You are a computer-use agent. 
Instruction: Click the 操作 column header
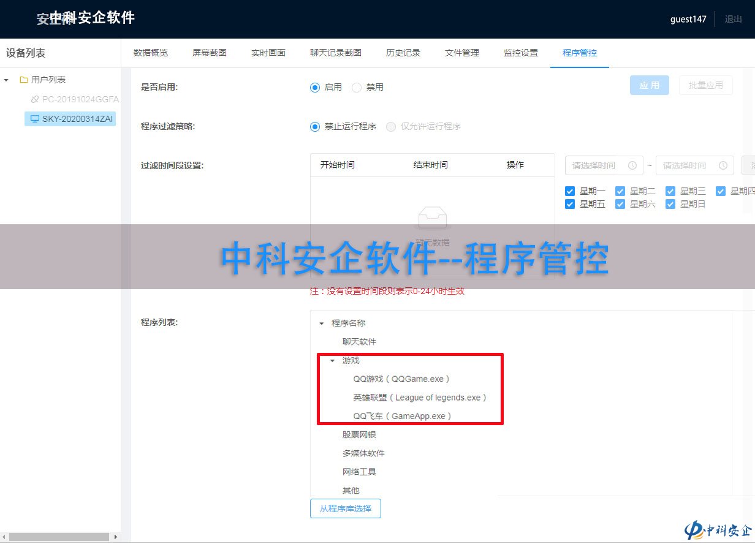click(x=515, y=165)
